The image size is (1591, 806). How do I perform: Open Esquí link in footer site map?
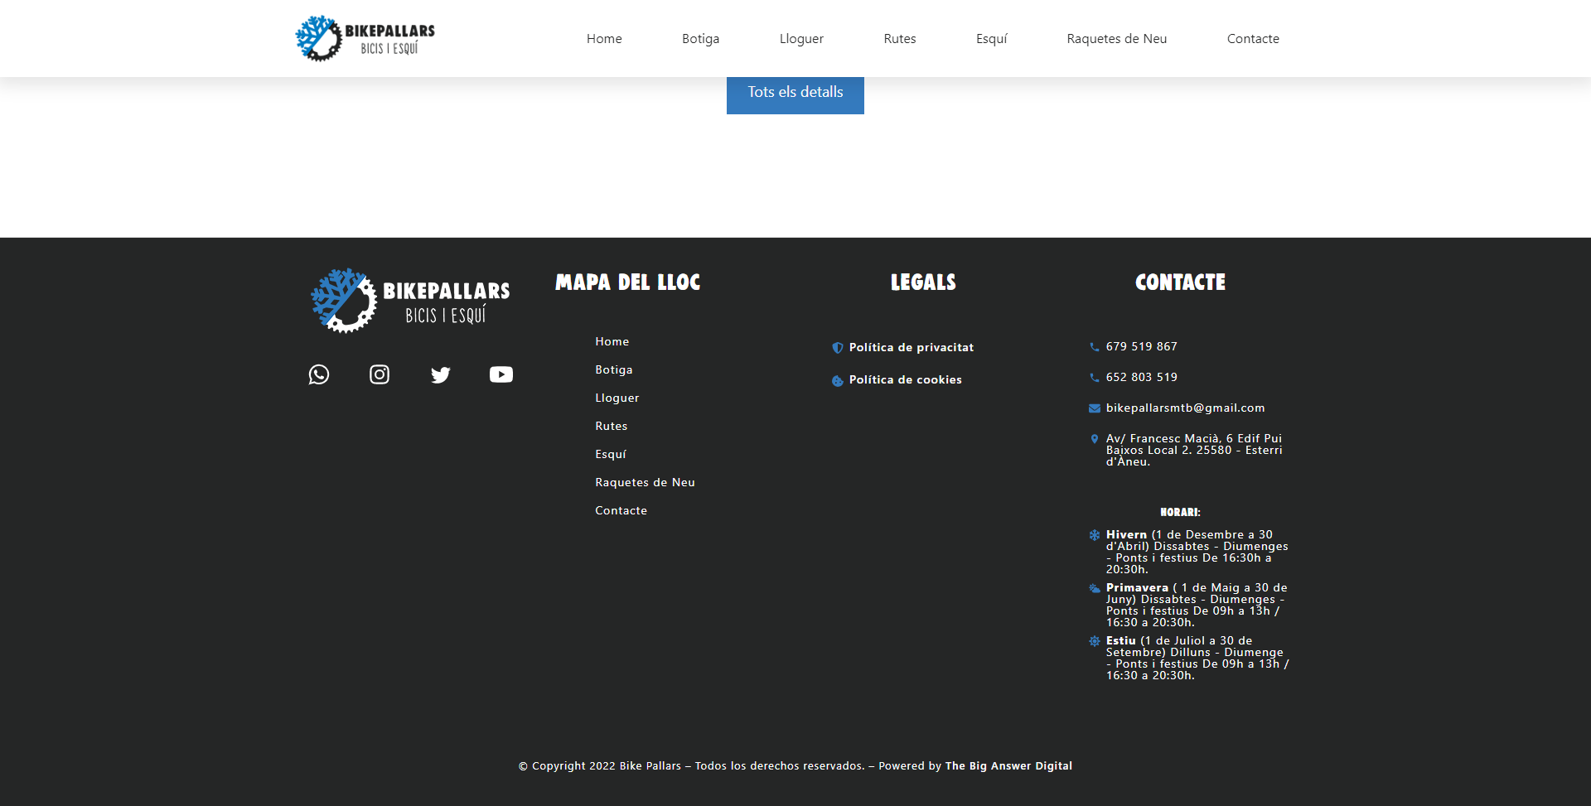[x=611, y=455]
